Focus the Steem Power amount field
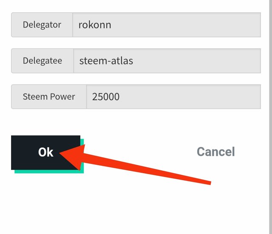Viewport: 272px width, 234px height. click(x=173, y=97)
